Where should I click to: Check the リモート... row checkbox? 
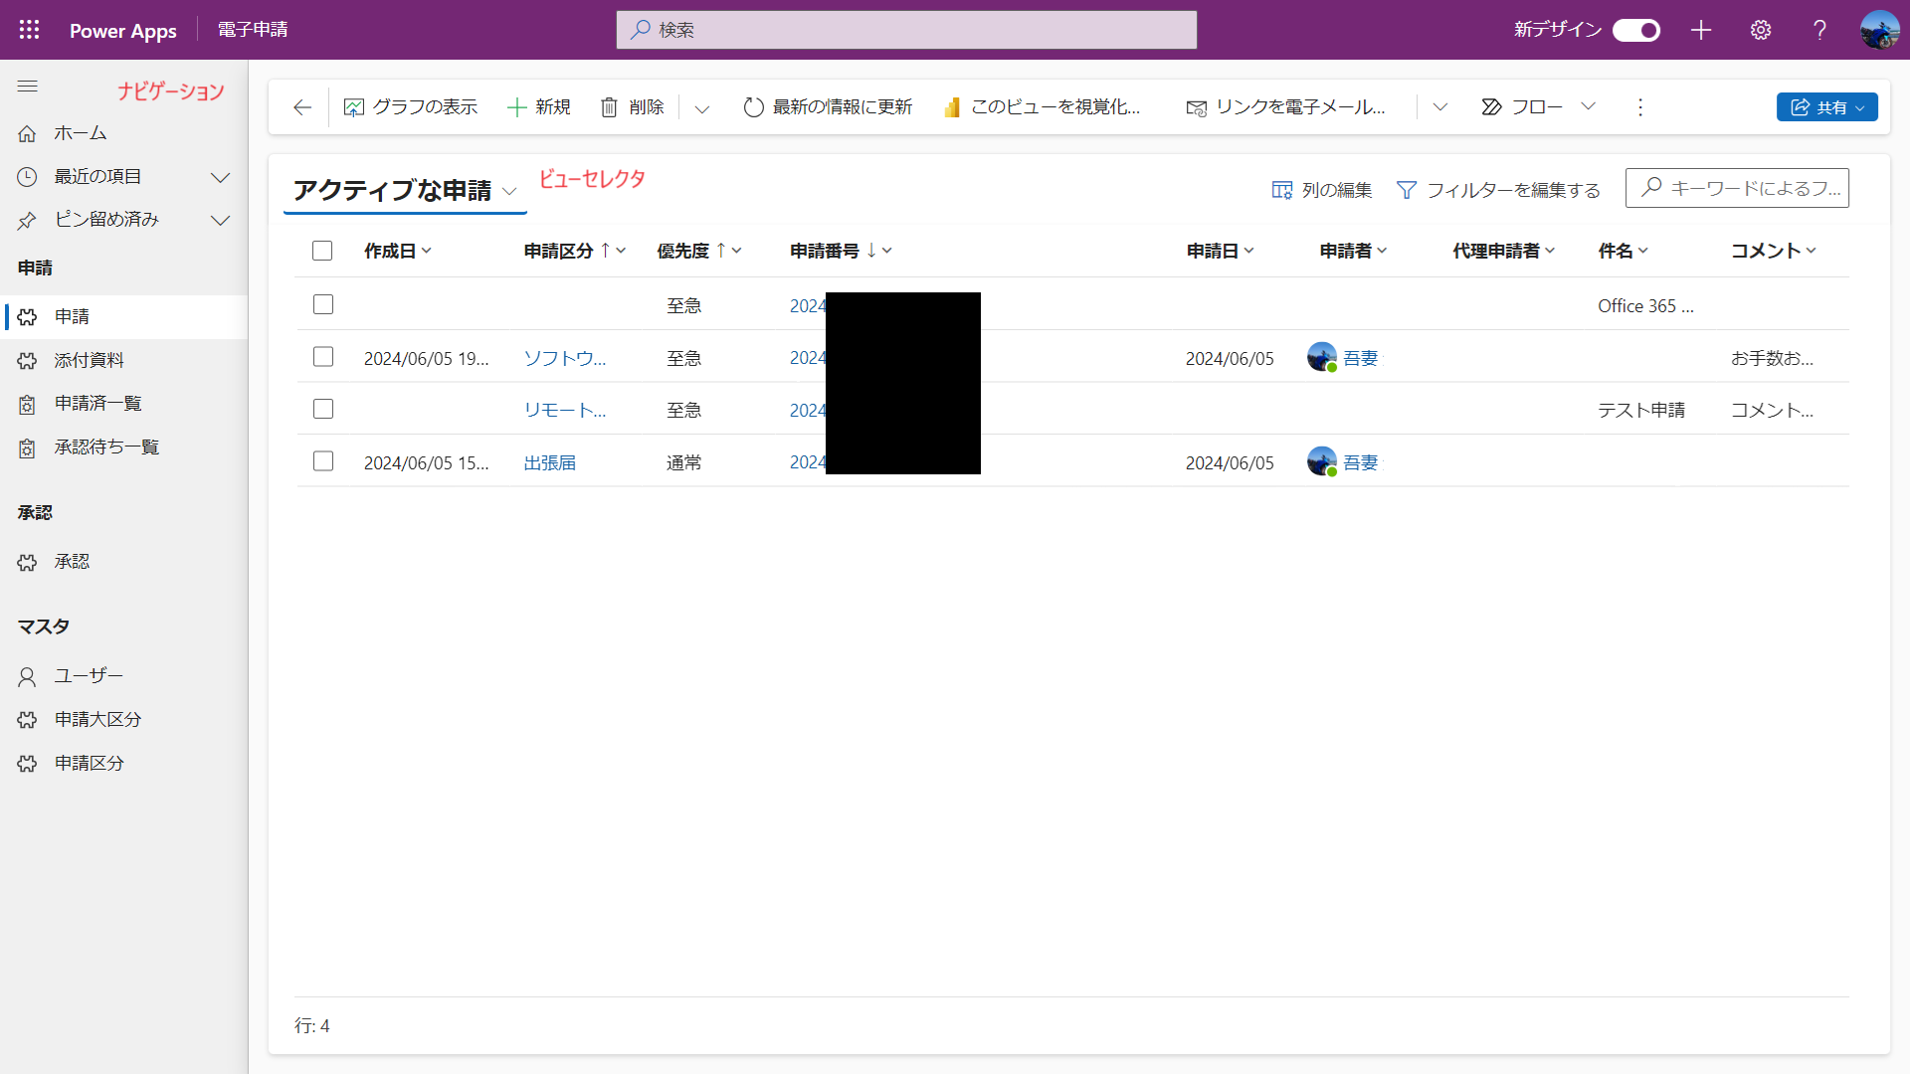323,409
